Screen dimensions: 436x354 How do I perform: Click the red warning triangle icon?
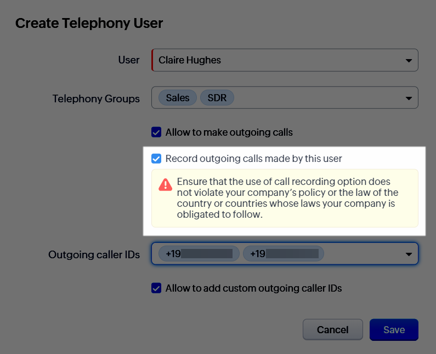tap(165, 185)
